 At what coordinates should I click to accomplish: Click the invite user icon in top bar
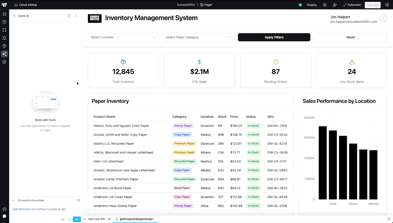point(335,5)
